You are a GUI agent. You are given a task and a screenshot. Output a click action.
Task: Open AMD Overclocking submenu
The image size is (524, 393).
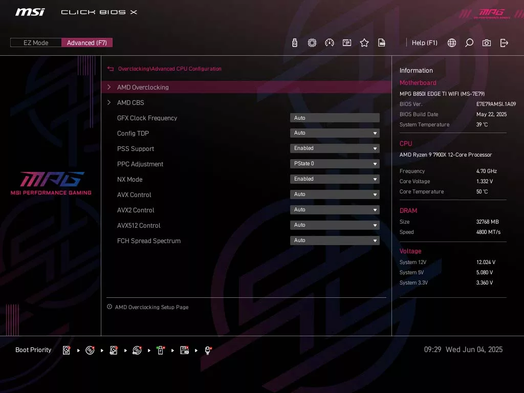tap(246, 87)
